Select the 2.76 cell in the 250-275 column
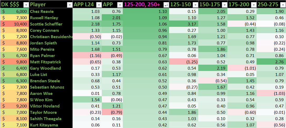Screen dimensions: 286x128 (271, 62)
